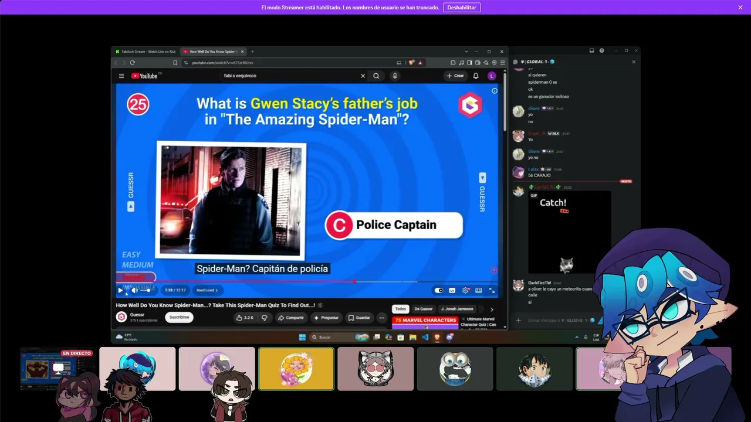Viewport: 751px width, 422px height.
Task: Show next filter chips with the arrow
Action: click(x=492, y=309)
